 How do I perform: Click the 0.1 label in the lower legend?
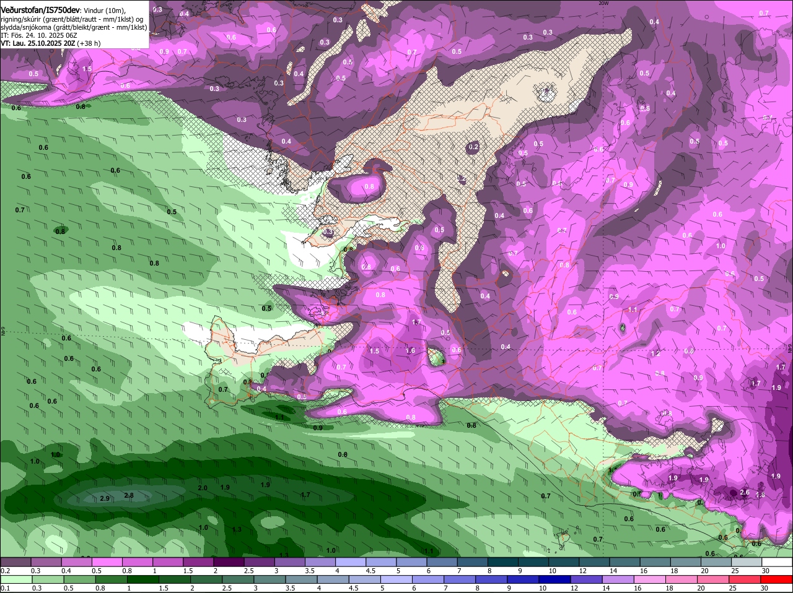[5, 588]
